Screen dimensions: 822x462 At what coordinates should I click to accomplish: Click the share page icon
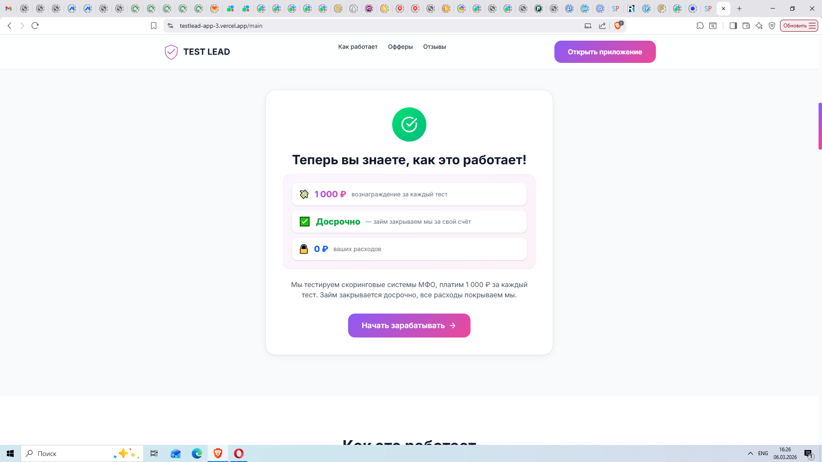[602, 26]
